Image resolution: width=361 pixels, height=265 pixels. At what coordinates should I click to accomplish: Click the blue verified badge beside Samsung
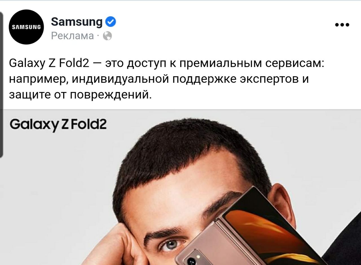point(110,22)
